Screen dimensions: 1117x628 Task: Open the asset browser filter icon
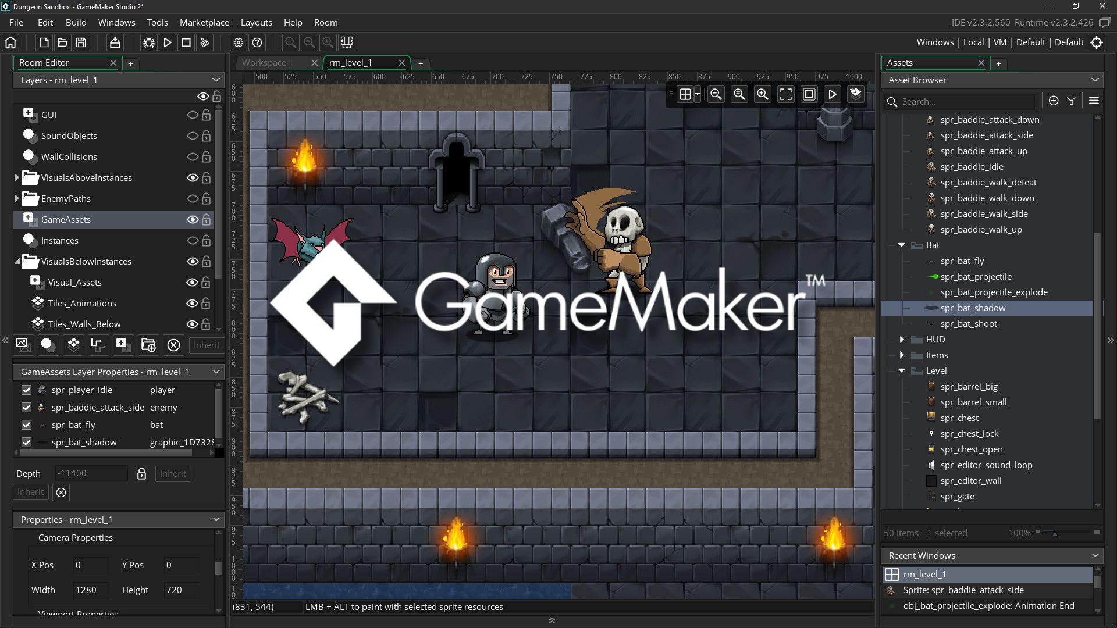coord(1072,101)
